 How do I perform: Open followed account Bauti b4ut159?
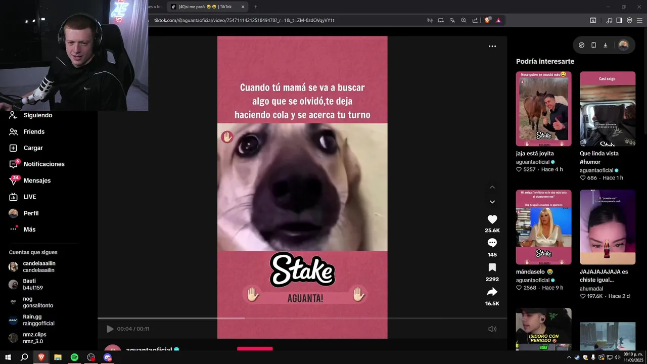33,284
